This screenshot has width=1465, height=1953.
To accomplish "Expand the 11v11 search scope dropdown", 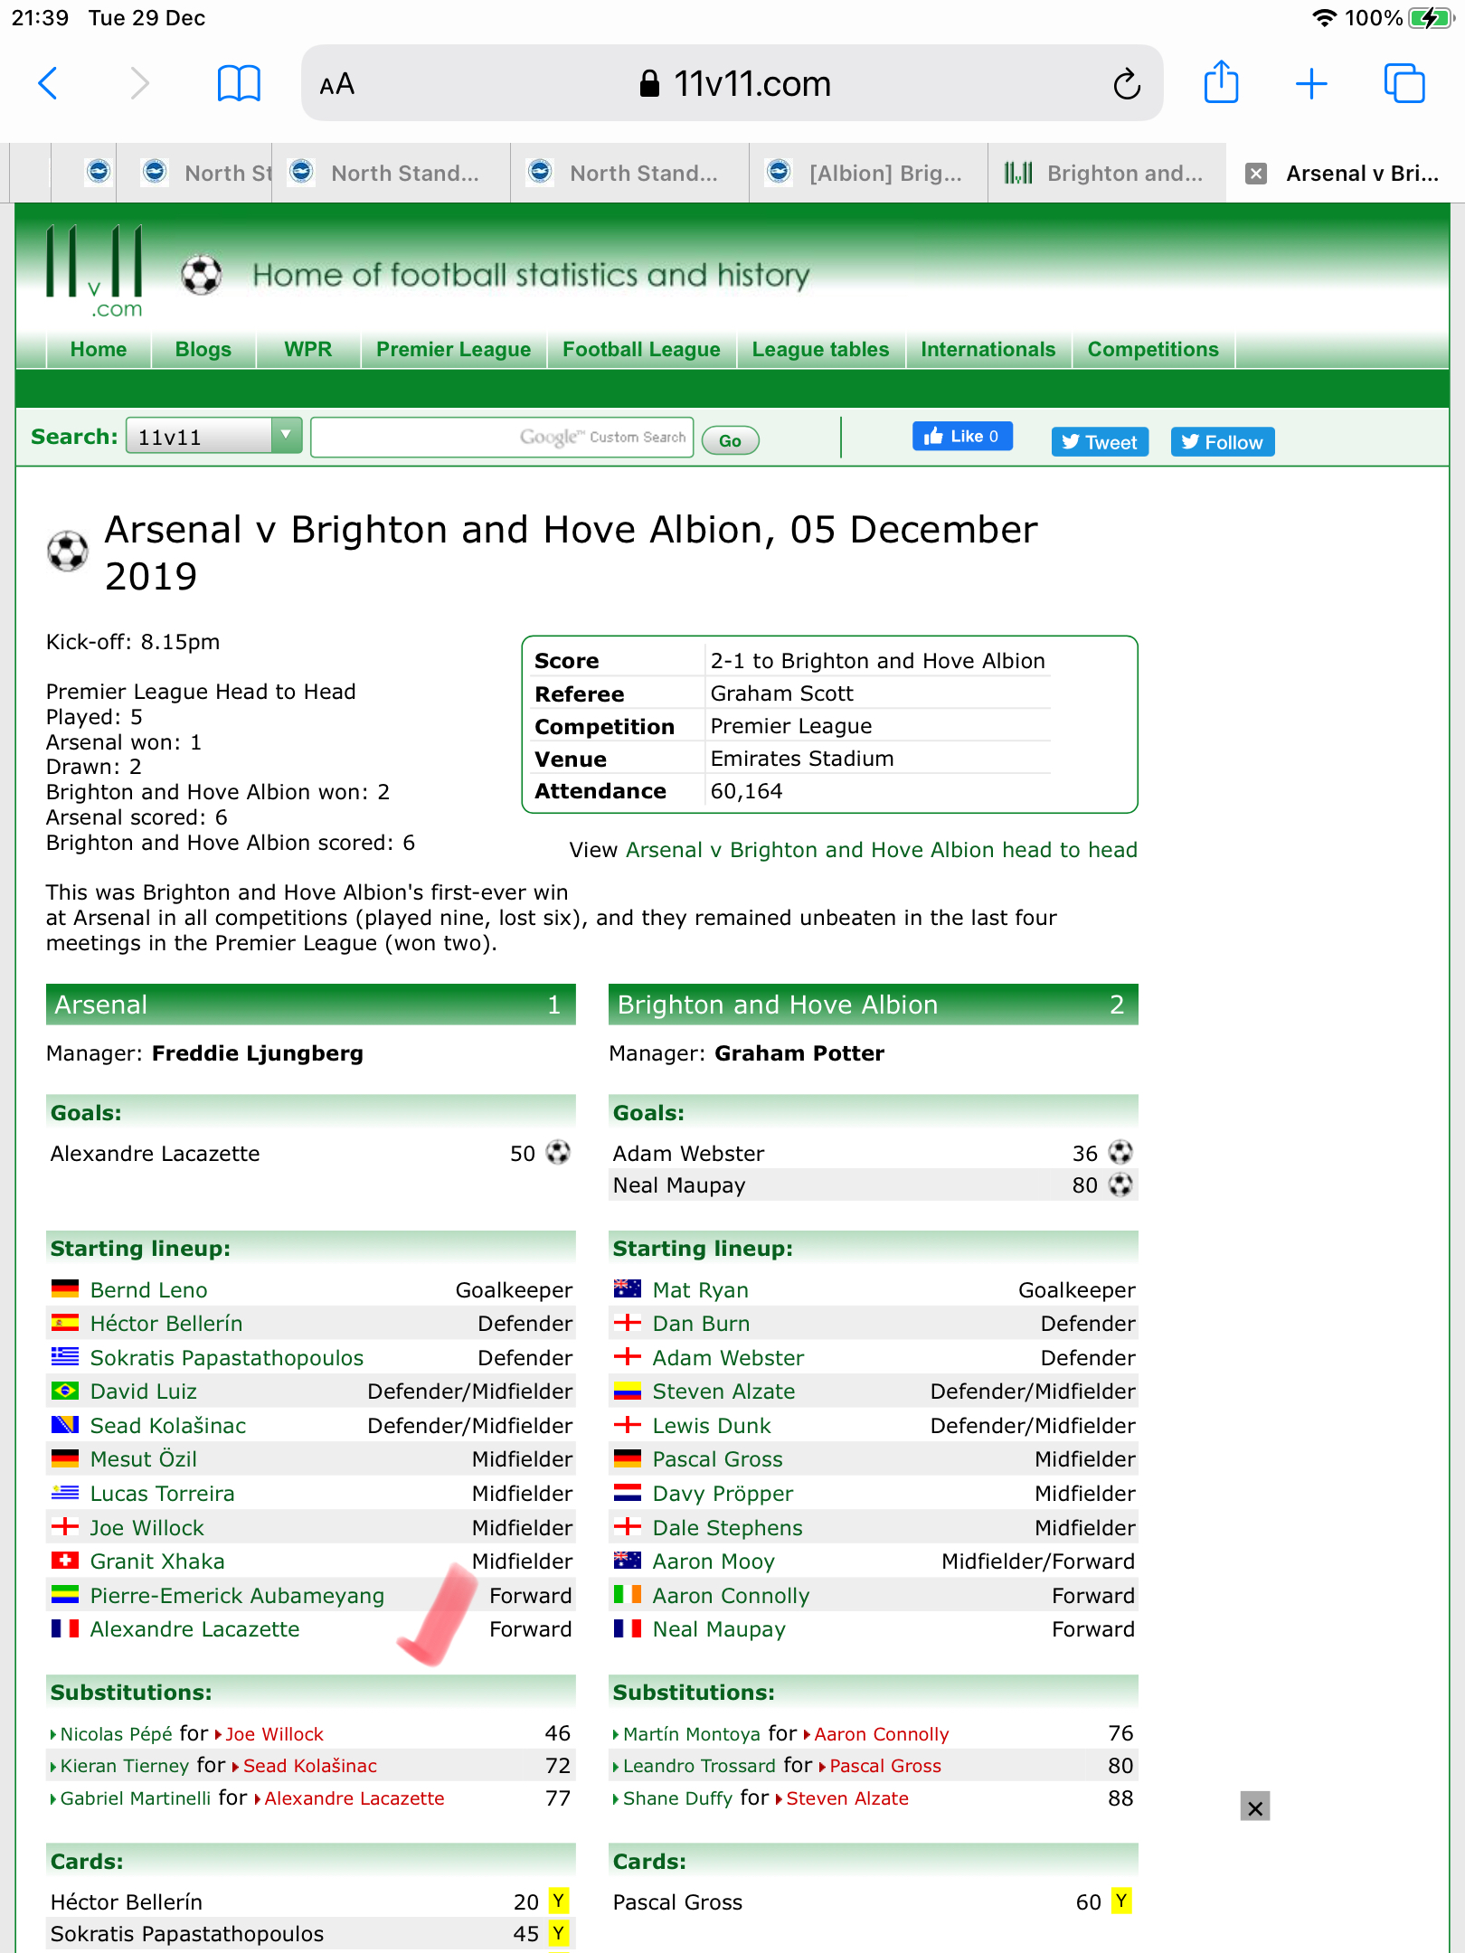I will click(213, 436).
